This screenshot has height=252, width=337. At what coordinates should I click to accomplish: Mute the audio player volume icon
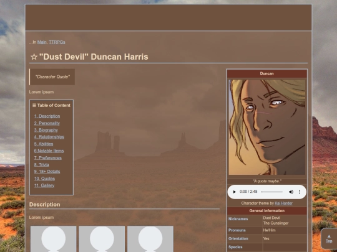point(291,192)
